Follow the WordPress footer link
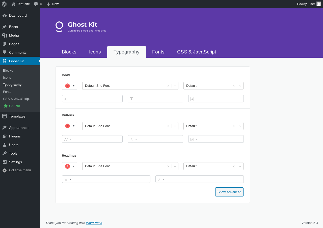323x228 pixels. click(x=94, y=223)
